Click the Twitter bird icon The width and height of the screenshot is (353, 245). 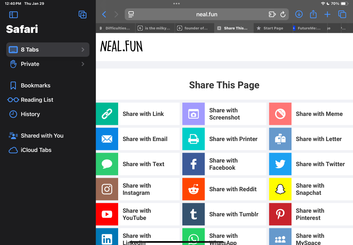280,164
